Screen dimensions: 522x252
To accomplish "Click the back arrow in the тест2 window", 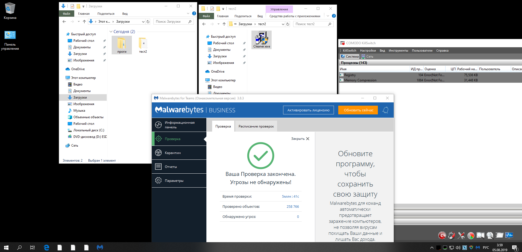I will coord(204,24).
